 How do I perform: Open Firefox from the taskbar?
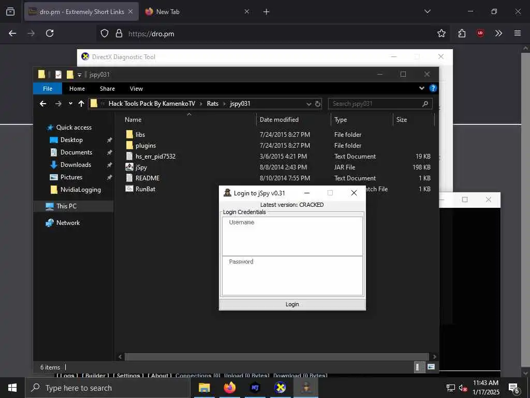click(229, 388)
